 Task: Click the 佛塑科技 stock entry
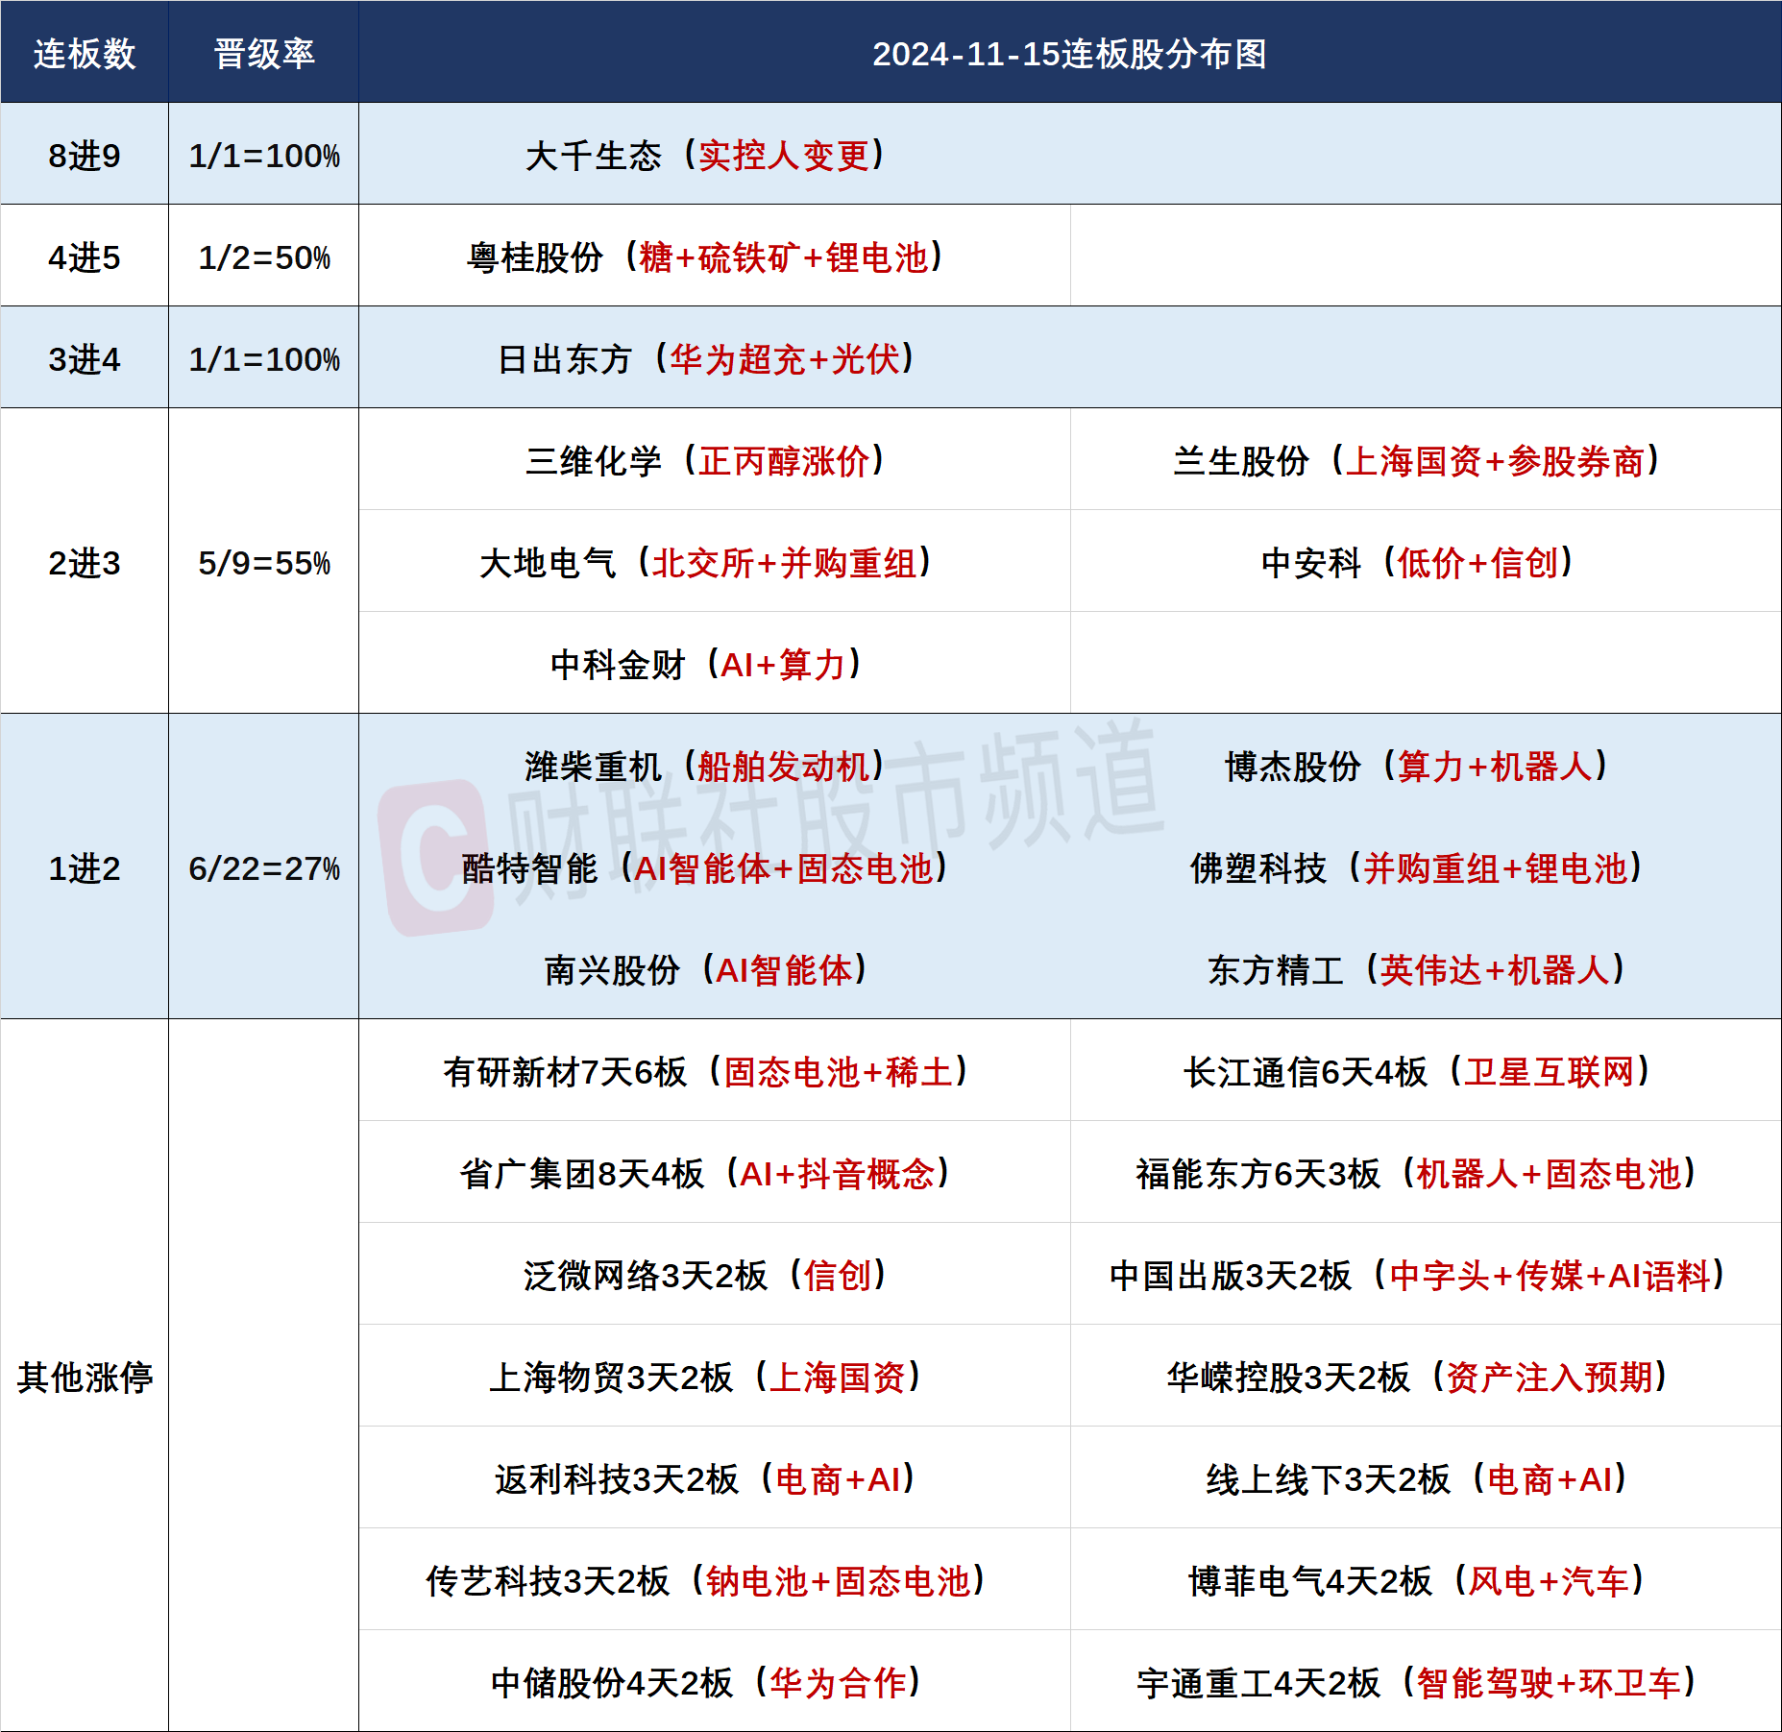coord(1417,868)
